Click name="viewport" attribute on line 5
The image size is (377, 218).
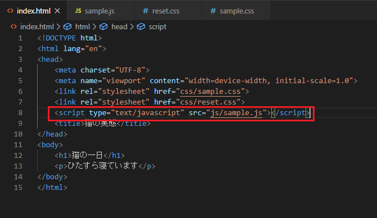point(113,81)
